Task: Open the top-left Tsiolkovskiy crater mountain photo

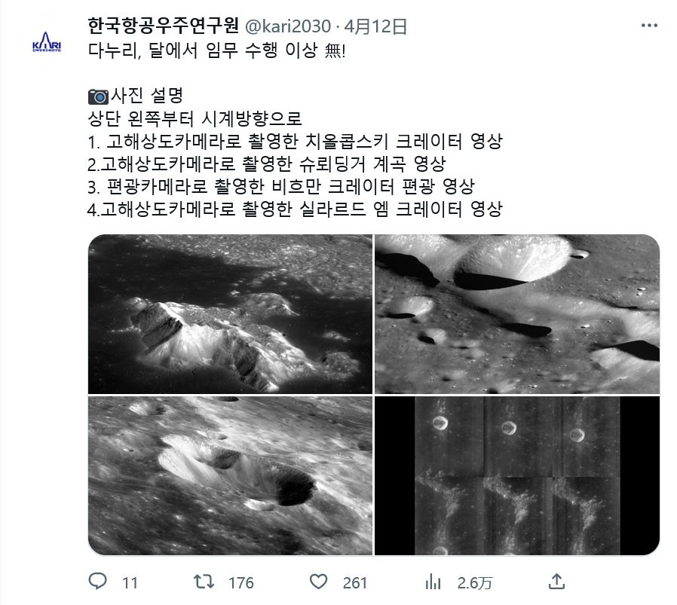Action: (230, 313)
